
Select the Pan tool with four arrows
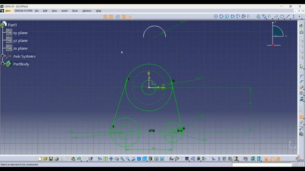(x=111, y=159)
